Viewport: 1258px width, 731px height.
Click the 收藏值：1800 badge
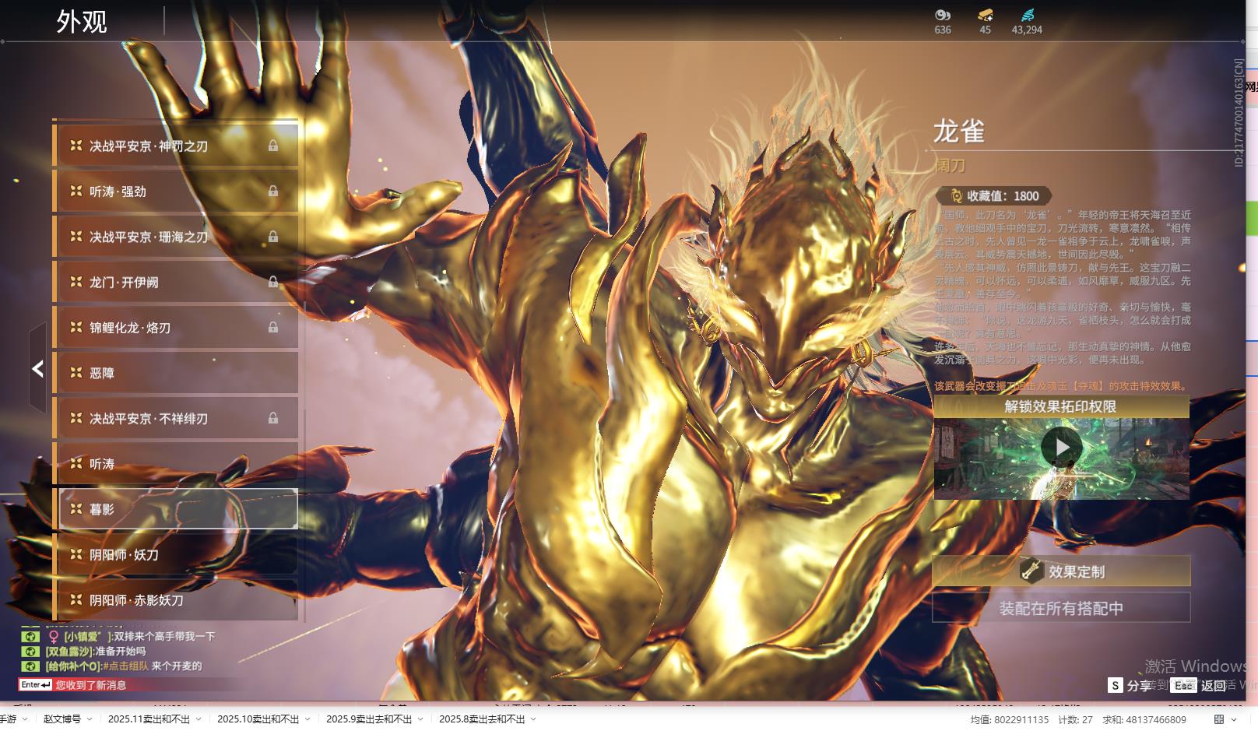point(994,196)
